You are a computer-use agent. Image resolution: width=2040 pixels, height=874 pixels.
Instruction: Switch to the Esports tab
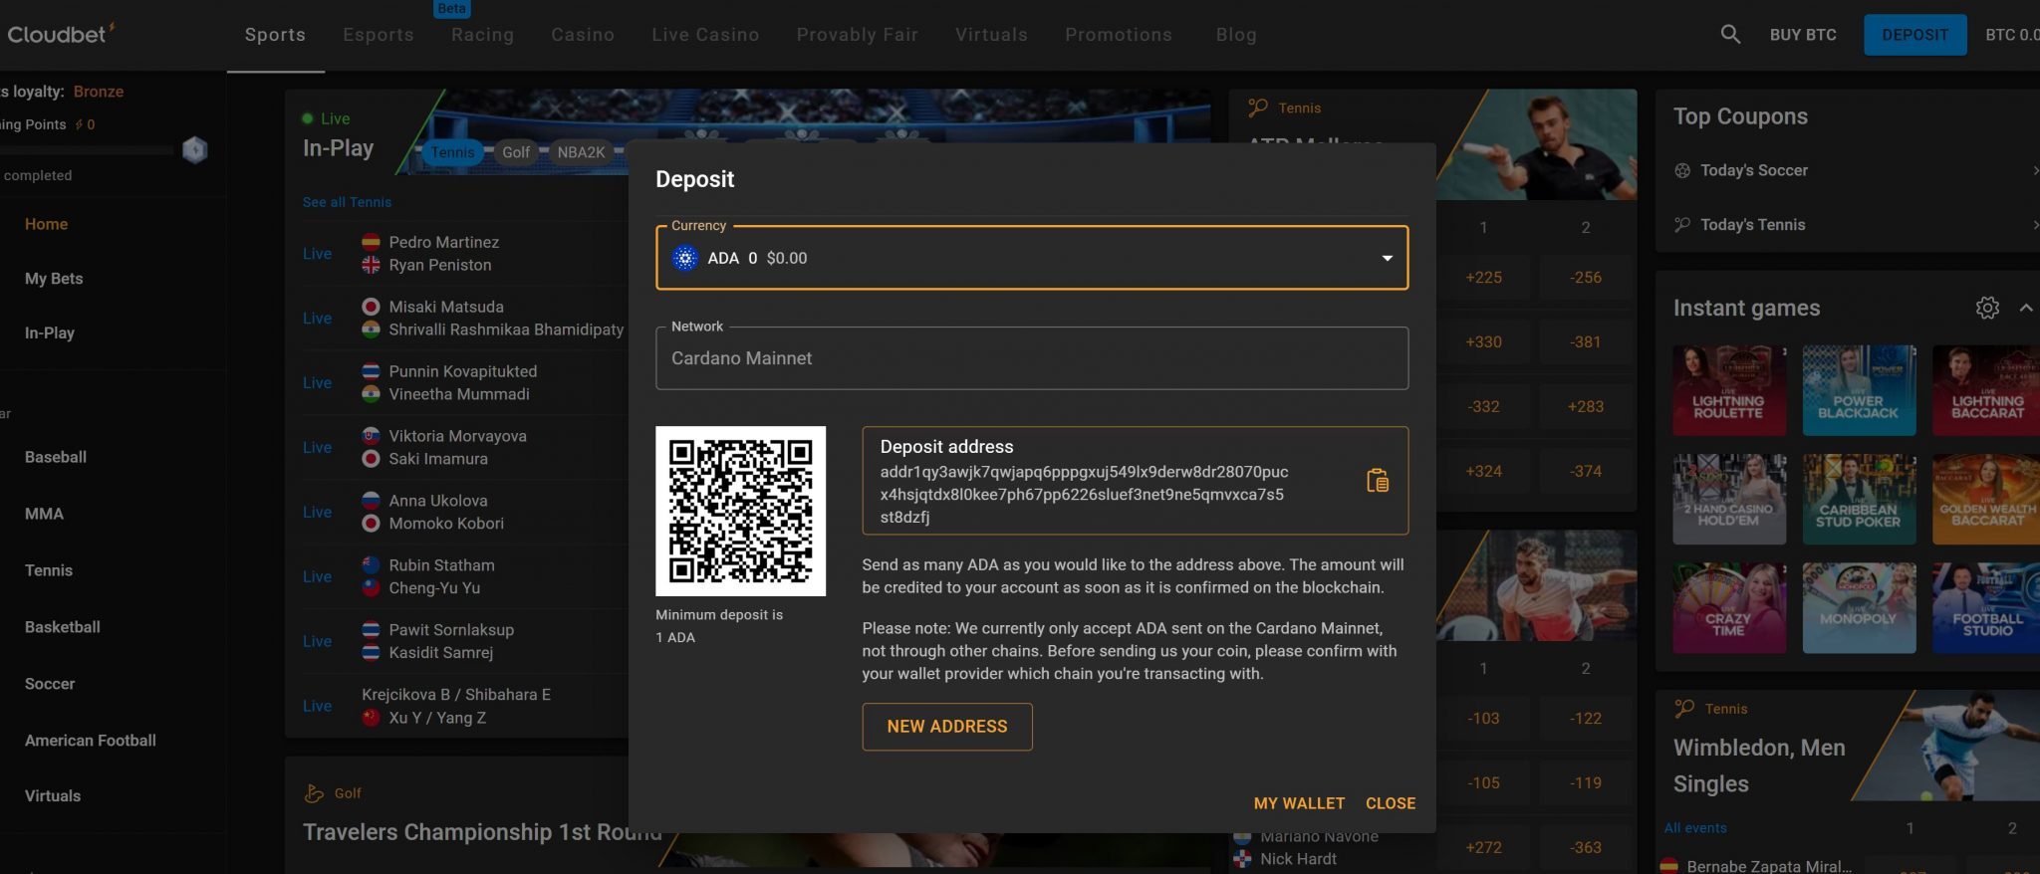pos(379,35)
